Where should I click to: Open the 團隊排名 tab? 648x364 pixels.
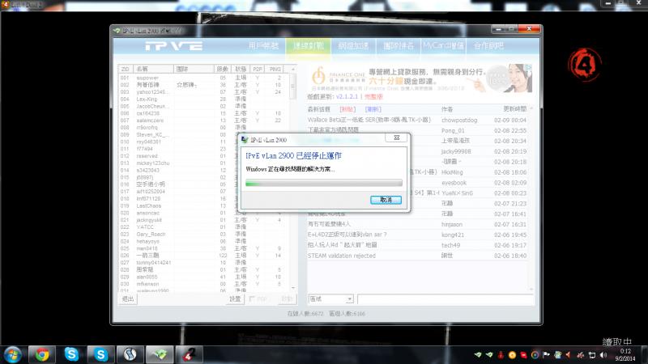coord(399,46)
